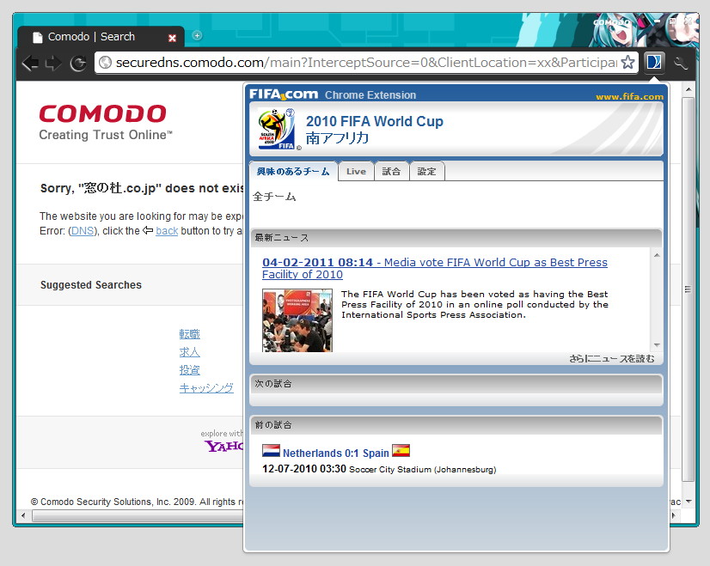
Task: Open the Media vote FIFA World Cup news headline
Action: 435,268
